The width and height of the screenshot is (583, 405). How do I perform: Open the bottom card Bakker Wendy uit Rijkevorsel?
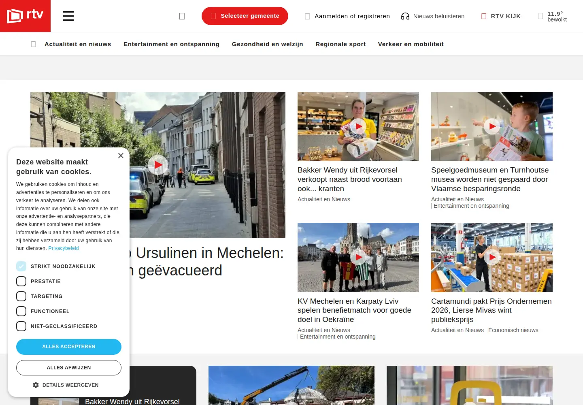point(132,401)
